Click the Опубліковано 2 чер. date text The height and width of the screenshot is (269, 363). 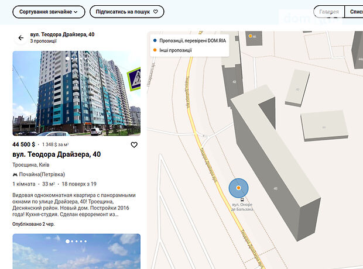pyautogui.click(x=33, y=224)
